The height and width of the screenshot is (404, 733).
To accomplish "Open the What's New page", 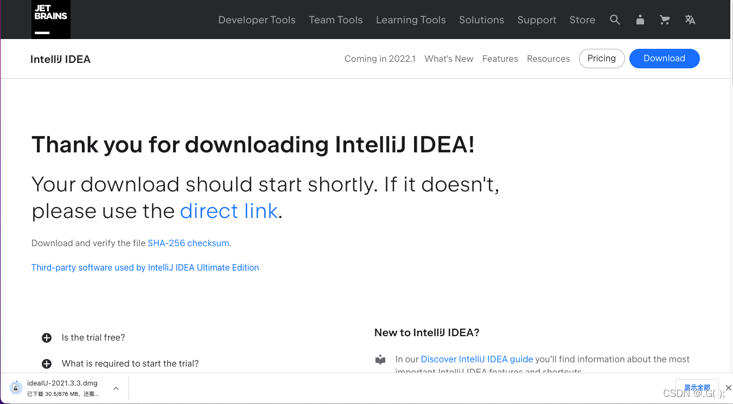I will (449, 59).
